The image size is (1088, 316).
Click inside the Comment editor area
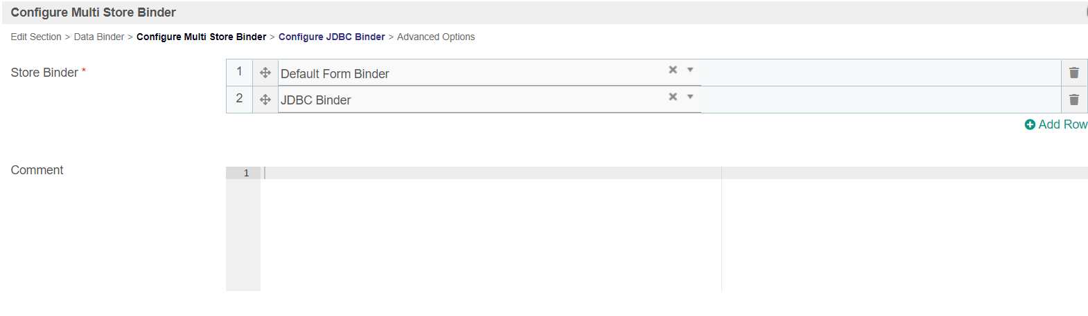click(485, 228)
